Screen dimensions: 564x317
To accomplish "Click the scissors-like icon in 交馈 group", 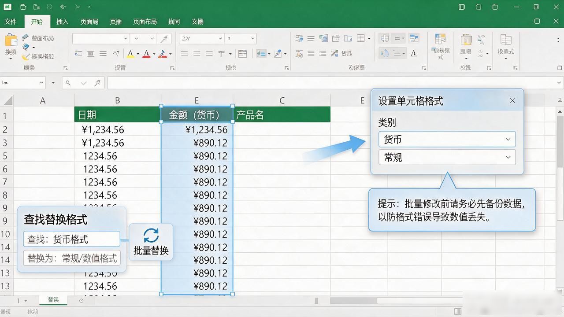I will [481, 40].
